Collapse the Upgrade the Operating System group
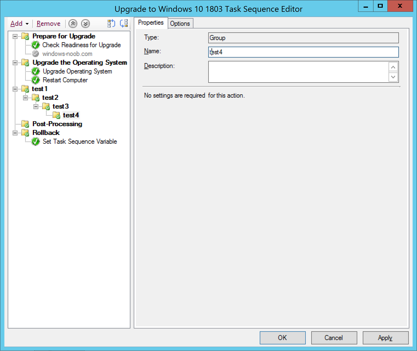The height and width of the screenshot is (351, 417). (x=15, y=63)
